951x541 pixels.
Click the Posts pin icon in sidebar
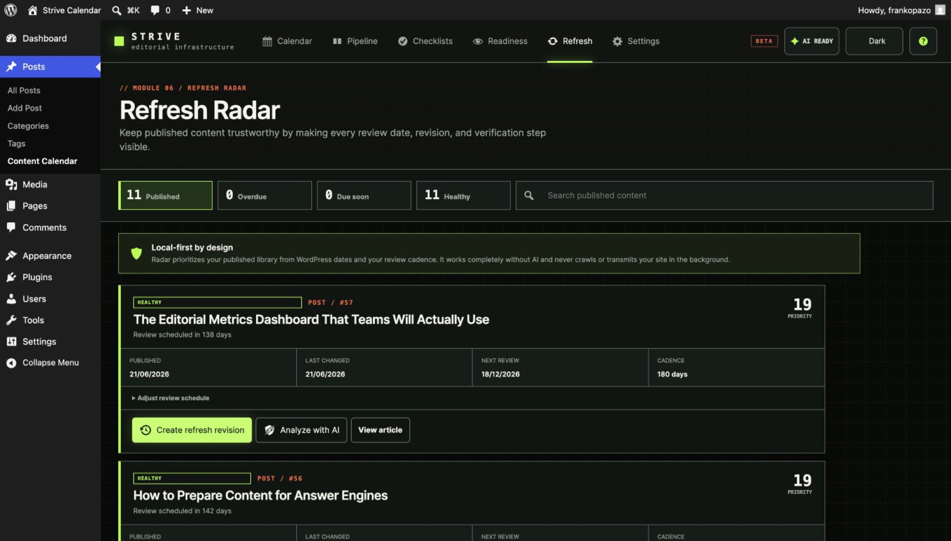pyautogui.click(x=11, y=66)
